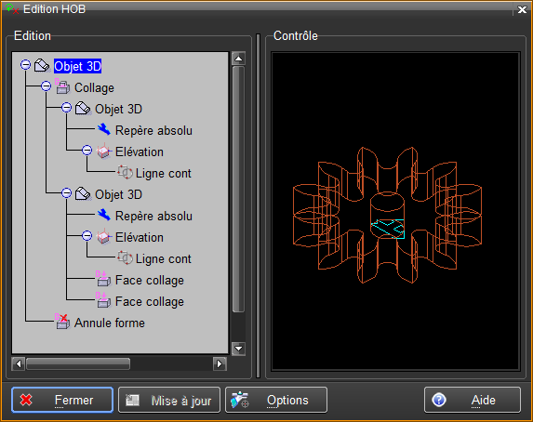Open the Options button
This screenshot has height=422, width=533.
276,400
